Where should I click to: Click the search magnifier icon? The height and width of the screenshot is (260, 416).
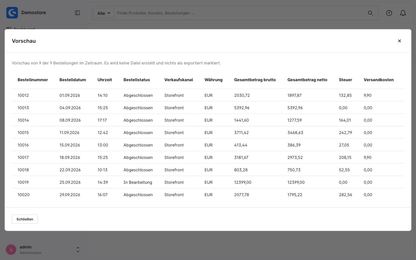click(370, 13)
